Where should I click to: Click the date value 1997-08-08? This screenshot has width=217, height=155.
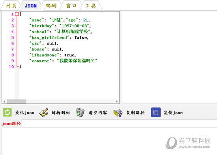[74, 26]
